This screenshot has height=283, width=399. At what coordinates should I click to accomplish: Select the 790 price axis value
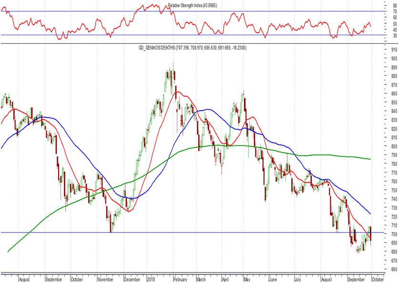[x=394, y=155]
